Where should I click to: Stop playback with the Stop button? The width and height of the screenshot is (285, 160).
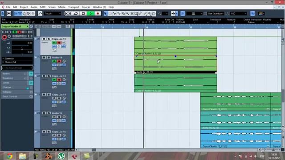83,14
